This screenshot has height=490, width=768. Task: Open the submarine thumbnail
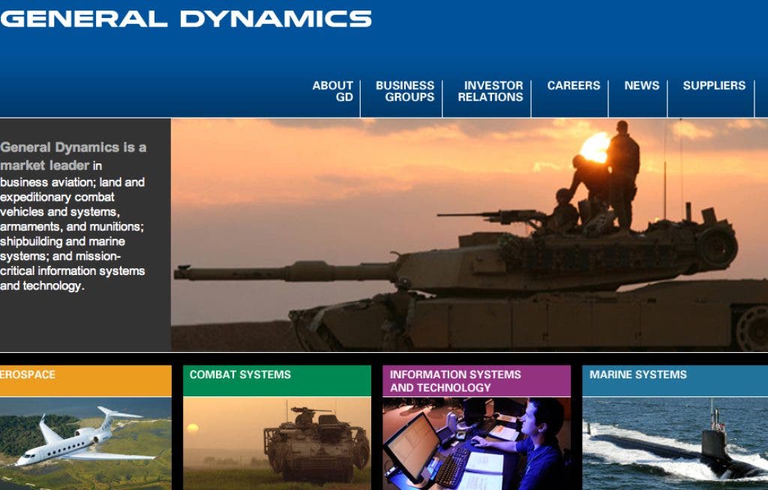tap(675, 444)
